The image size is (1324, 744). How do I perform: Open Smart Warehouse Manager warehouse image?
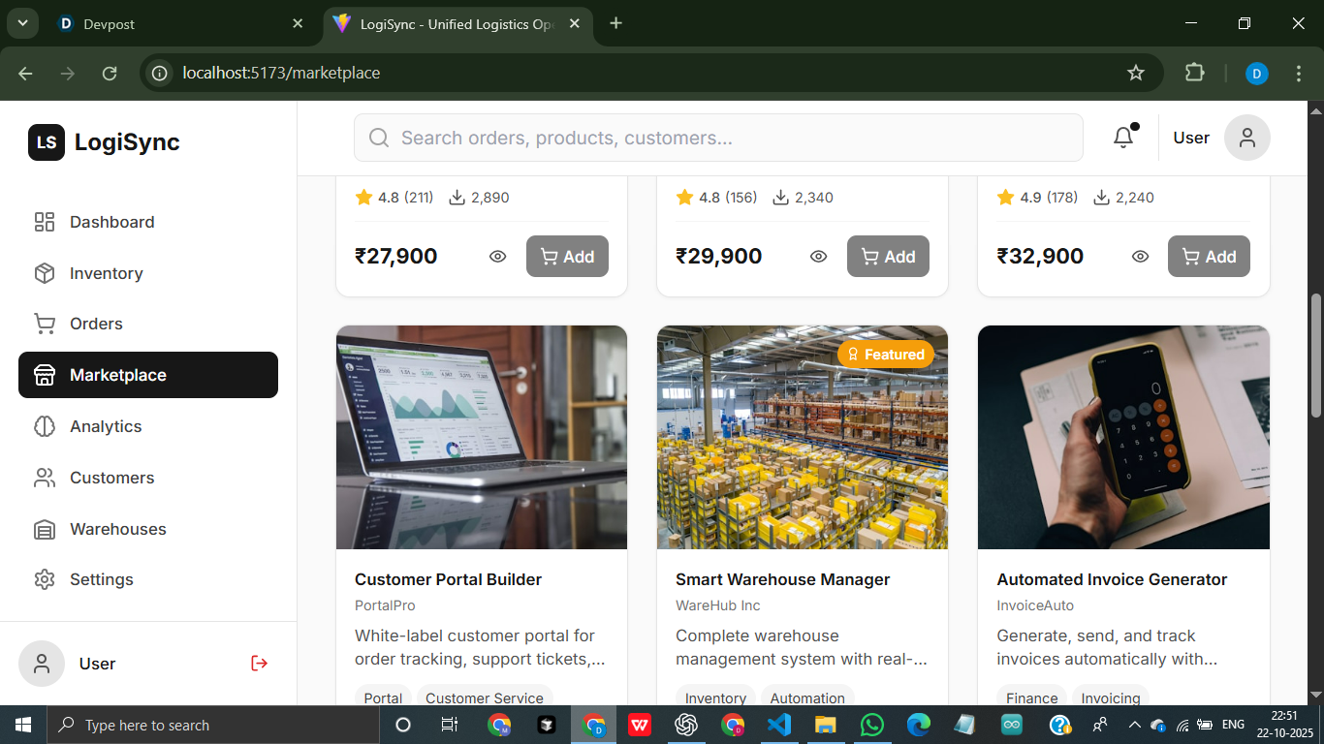pyautogui.click(x=803, y=437)
